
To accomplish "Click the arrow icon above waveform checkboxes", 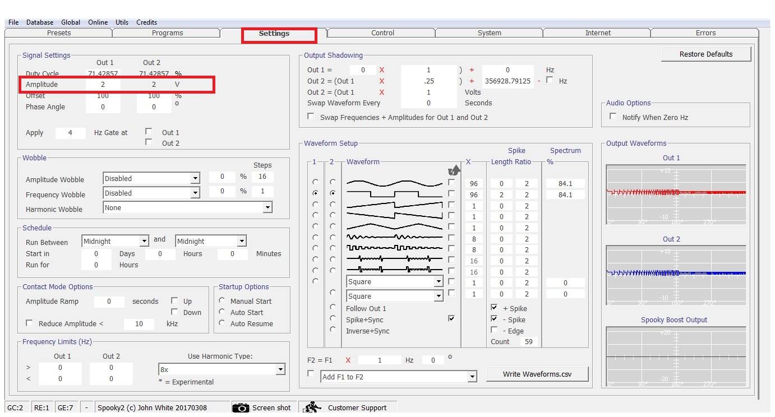I will pyautogui.click(x=454, y=171).
